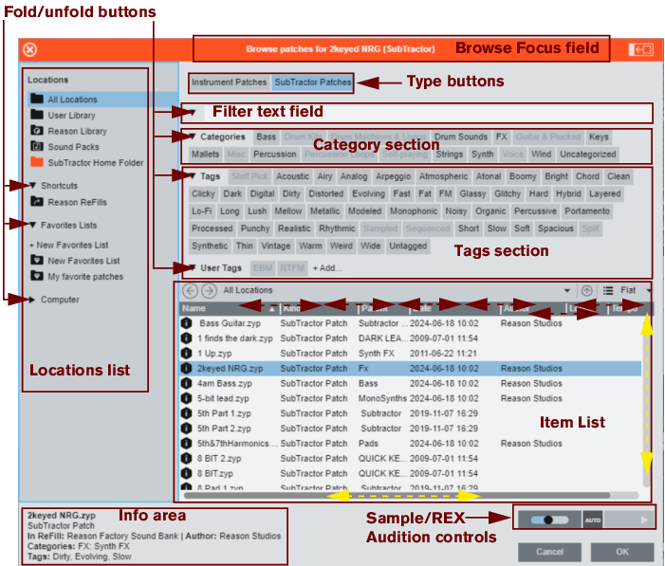The width and height of the screenshot is (665, 566).
Task: Click the back navigation arrow
Action: tap(190, 291)
